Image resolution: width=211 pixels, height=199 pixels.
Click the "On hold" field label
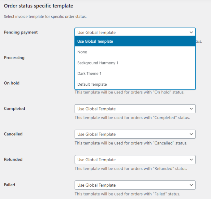11,83
